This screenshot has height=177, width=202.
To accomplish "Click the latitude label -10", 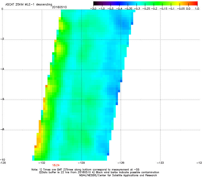I will [x=2, y=160].
